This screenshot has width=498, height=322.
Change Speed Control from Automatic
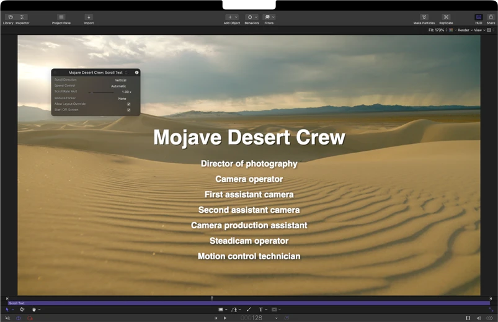[118, 86]
